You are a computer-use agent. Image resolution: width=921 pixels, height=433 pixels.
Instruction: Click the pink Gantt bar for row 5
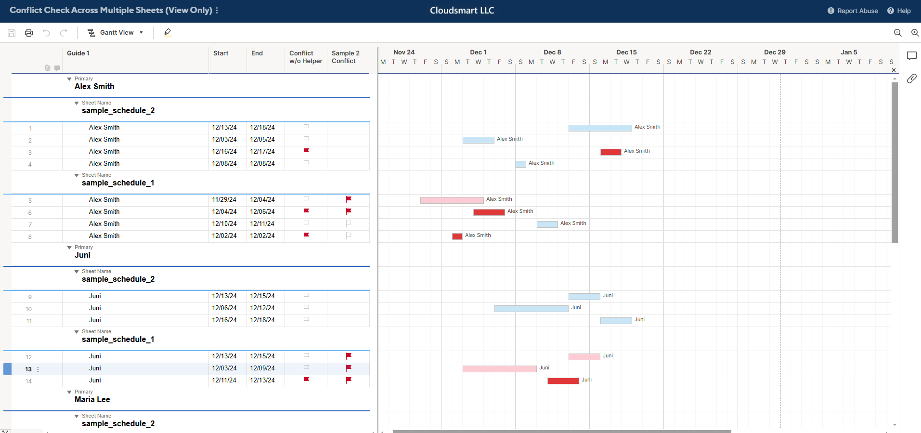(452, 200)
